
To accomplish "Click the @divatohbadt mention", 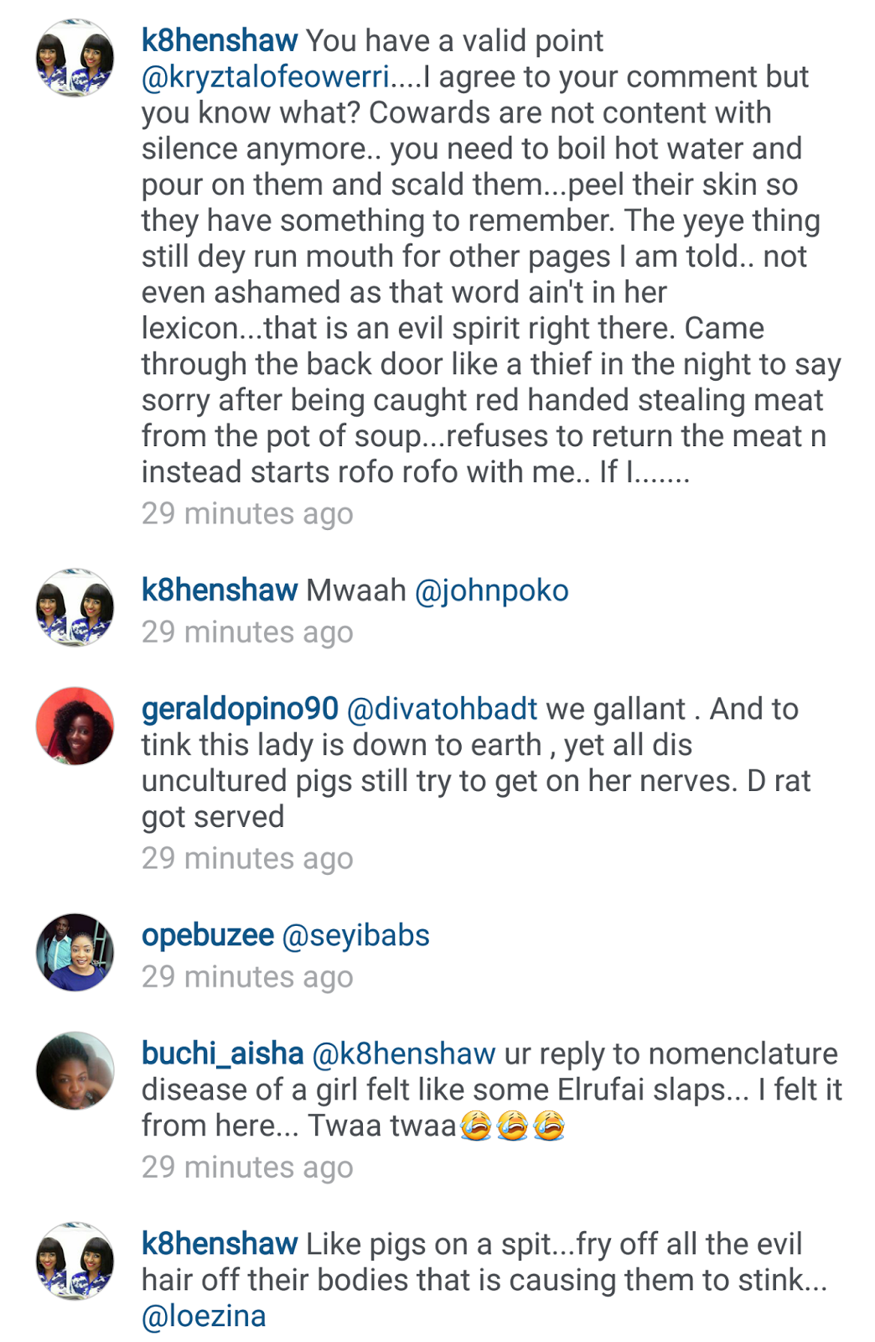I will tap(442, 709).
